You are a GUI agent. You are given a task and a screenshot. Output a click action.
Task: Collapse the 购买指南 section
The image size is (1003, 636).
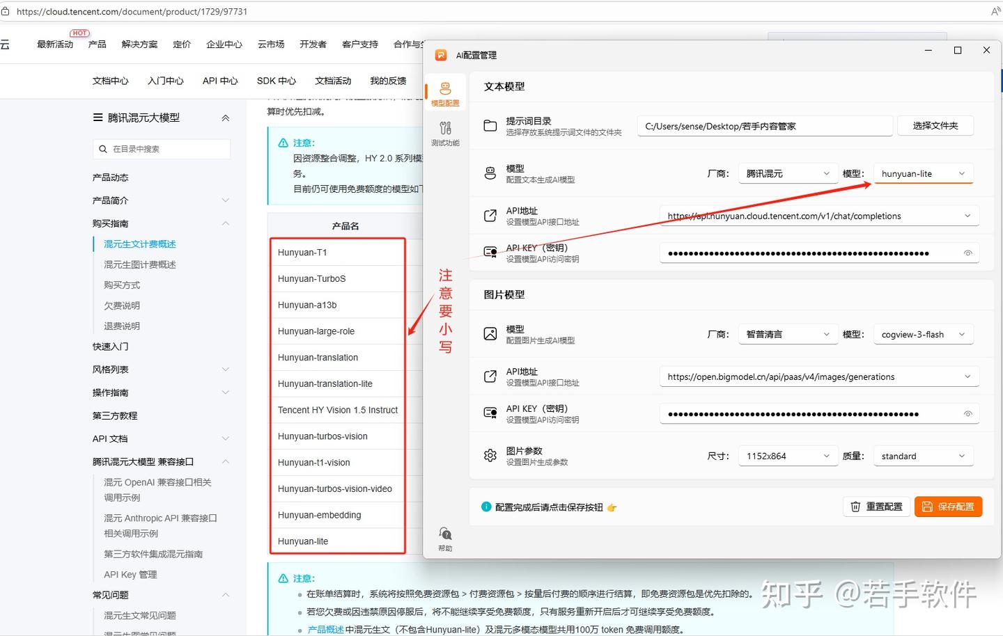click(x=225, y=223)
